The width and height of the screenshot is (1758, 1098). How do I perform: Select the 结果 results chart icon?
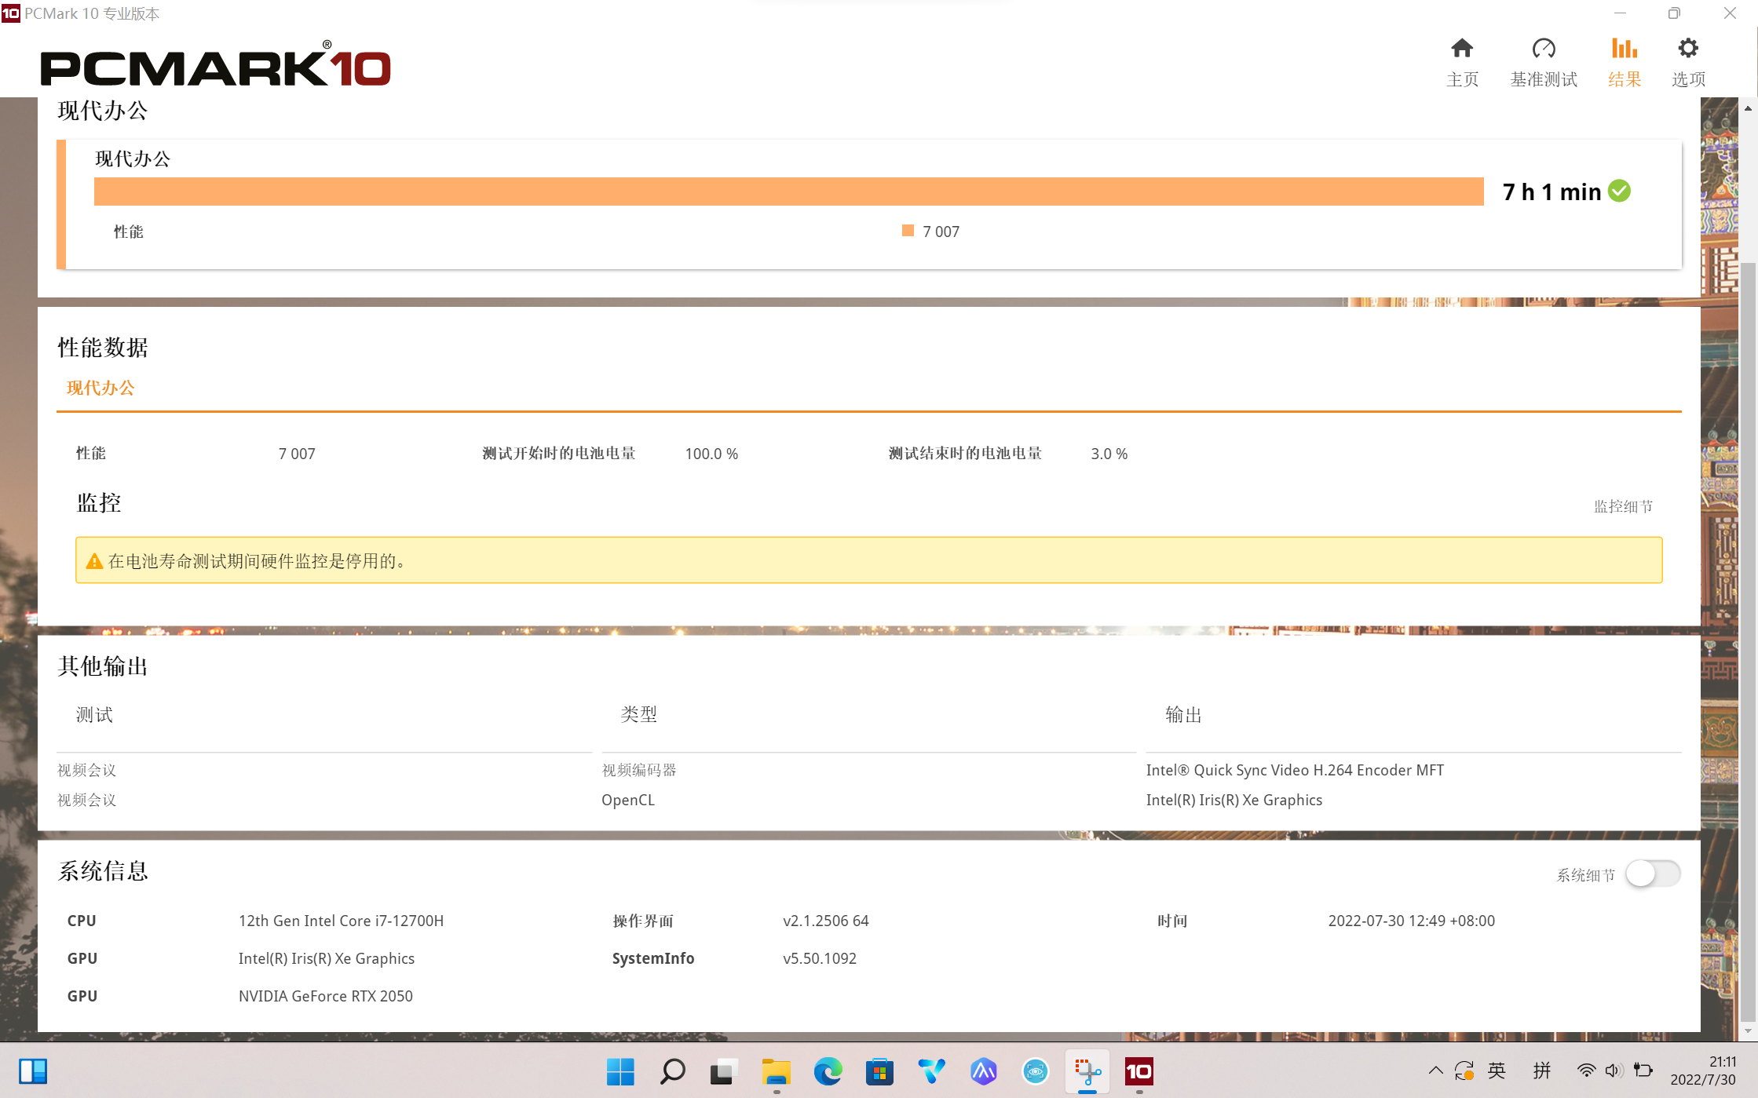(x=1624, y=49)
